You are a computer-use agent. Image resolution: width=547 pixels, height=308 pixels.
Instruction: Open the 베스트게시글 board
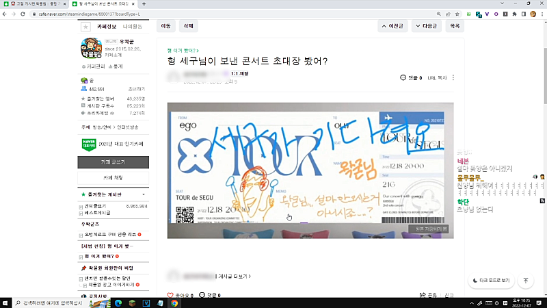97,213
